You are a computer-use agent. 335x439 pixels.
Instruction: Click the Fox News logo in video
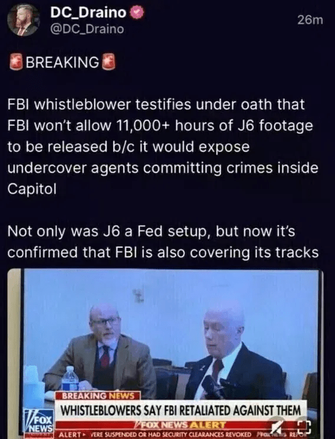pyautogui.click(x=40, y=422)
